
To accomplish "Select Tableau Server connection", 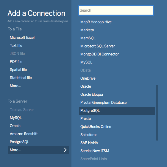I will tap(22, 110).
